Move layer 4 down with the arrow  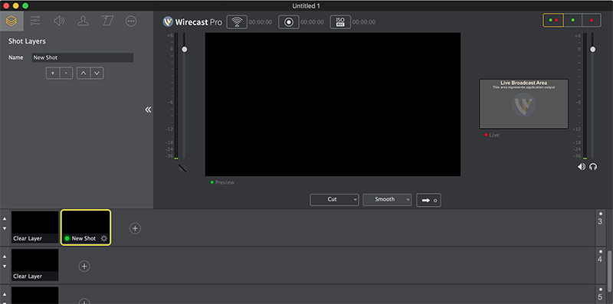[5, 266]
